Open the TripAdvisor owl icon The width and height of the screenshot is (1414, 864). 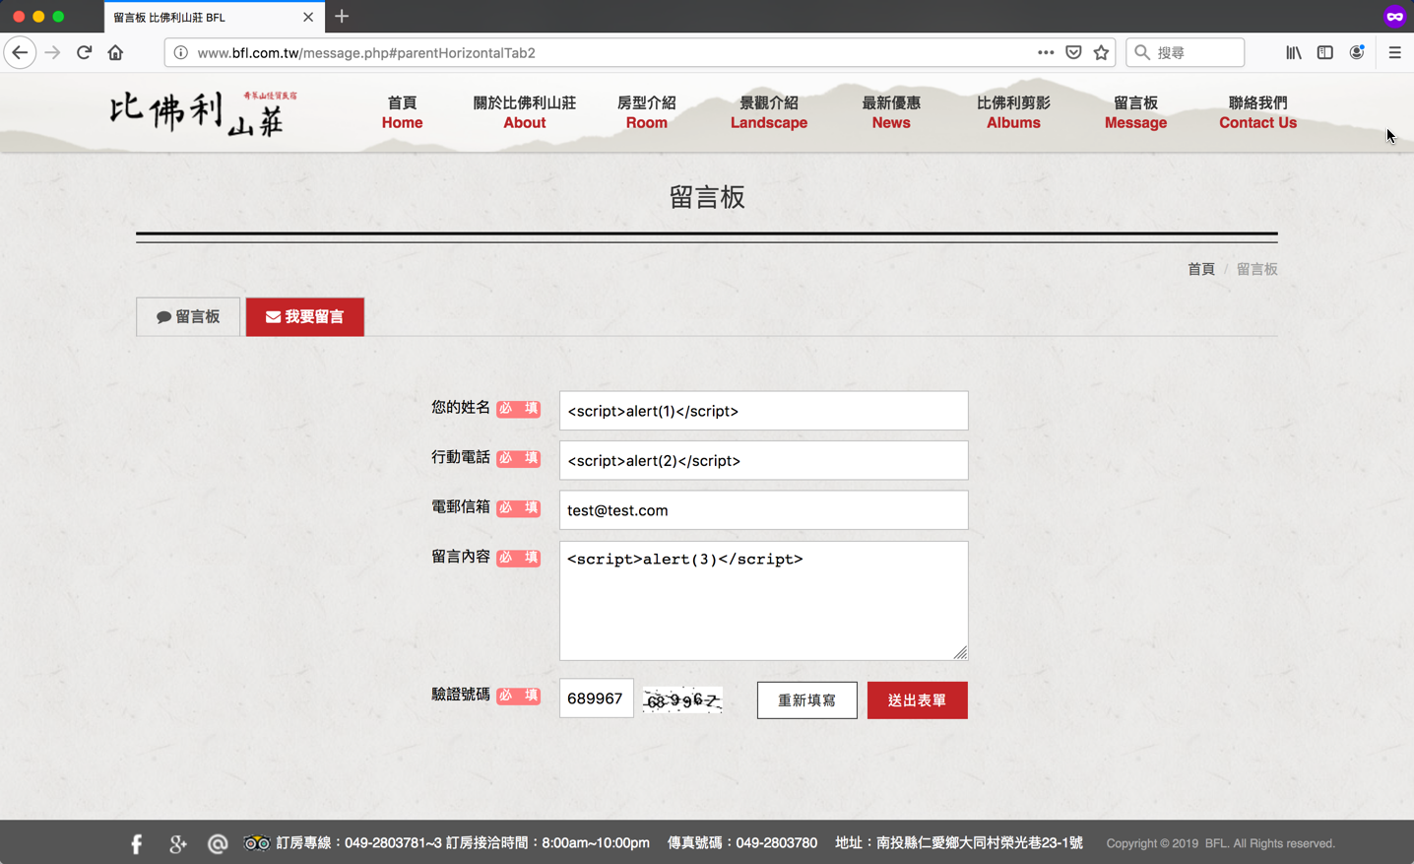(257, 843)
